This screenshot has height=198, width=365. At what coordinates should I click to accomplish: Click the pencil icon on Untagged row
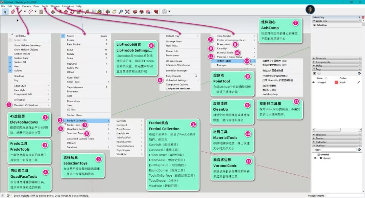tap(359, 82)
